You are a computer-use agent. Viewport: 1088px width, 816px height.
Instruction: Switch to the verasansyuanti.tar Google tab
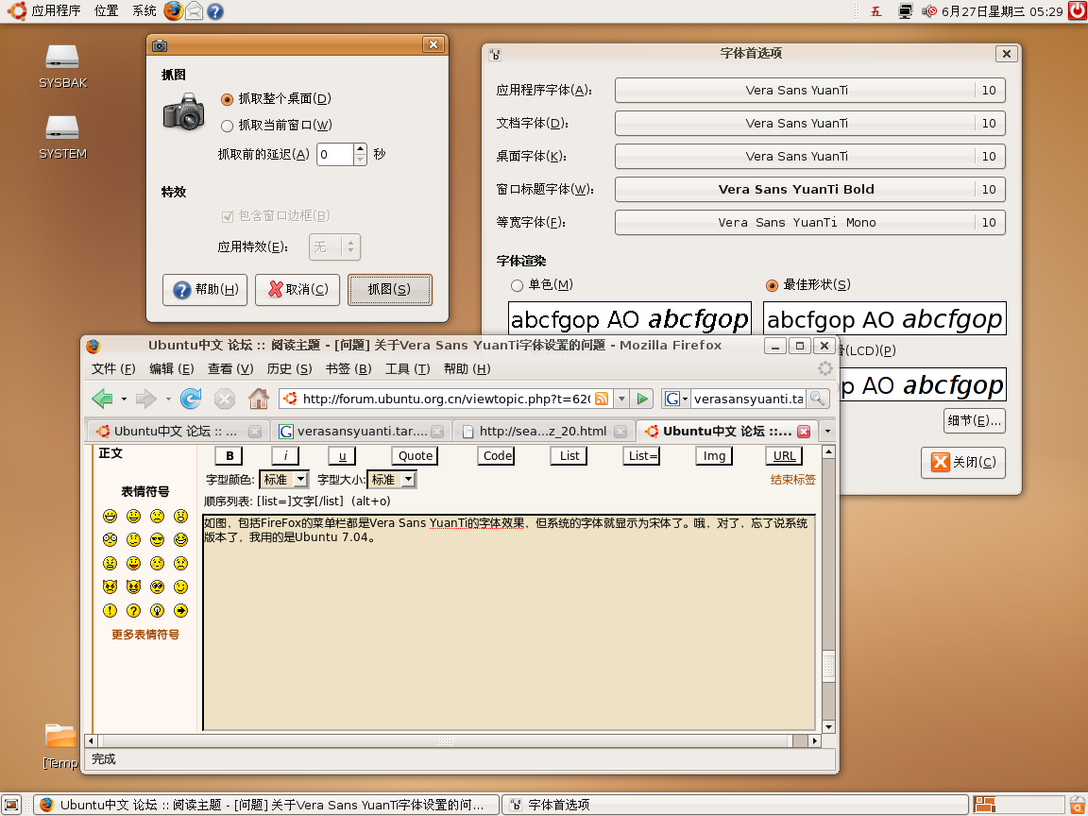pyautogui.click(x=361, y=432)
